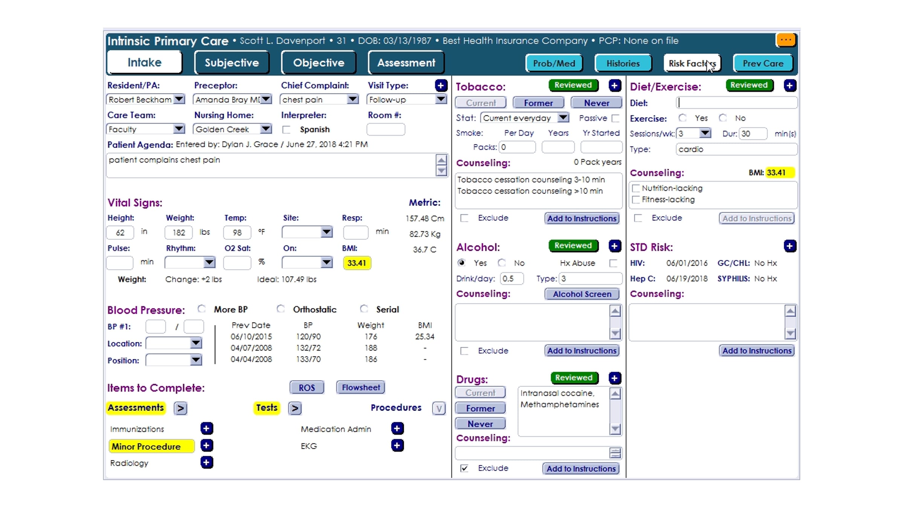Click the orange ellipsis menu icon
Screen dimensions: 904x509
click(x=786, y=40)
